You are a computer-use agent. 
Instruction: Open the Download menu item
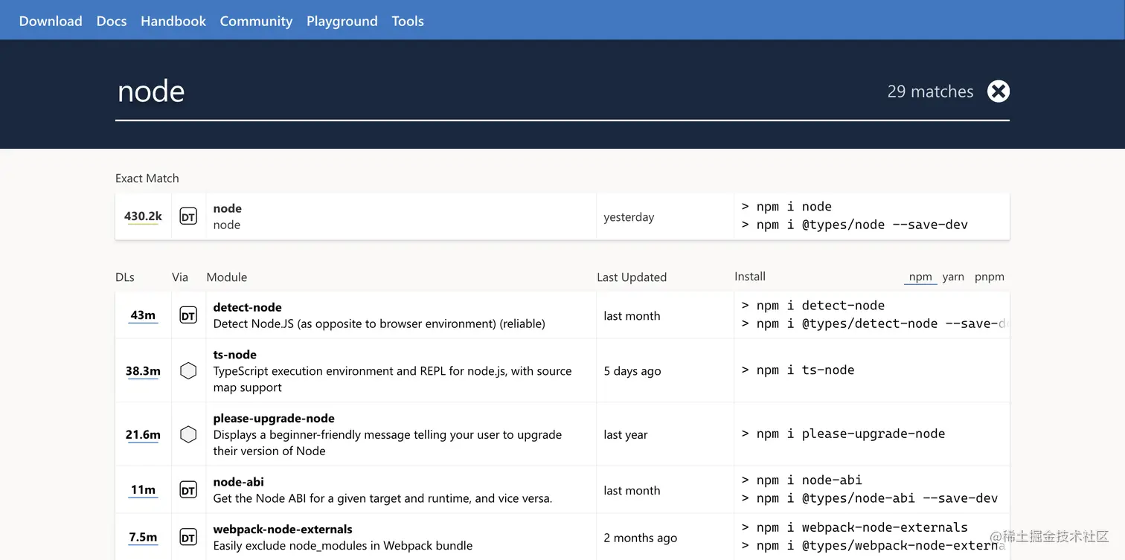pyautogui.click(x=51, y=21)
